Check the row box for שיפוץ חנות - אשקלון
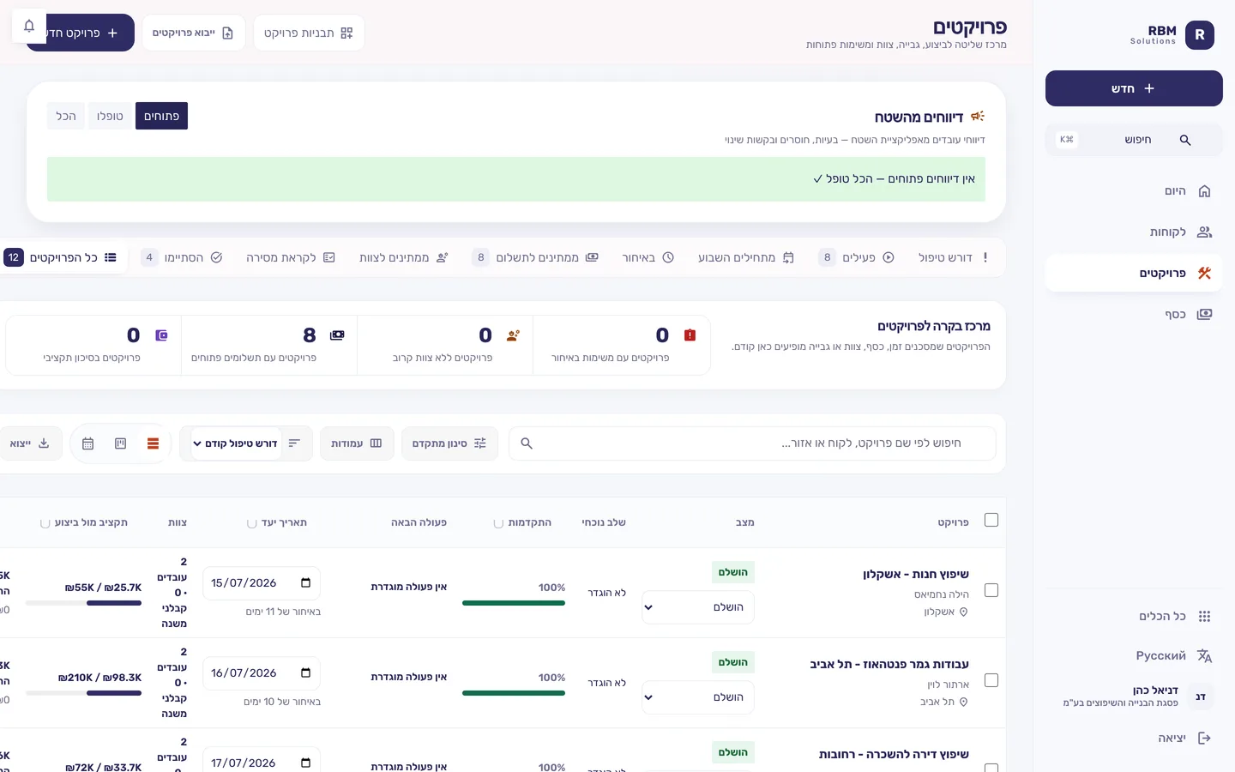Screen dimensions: 1235x772 pyautogui.click(x=991, y=590)
